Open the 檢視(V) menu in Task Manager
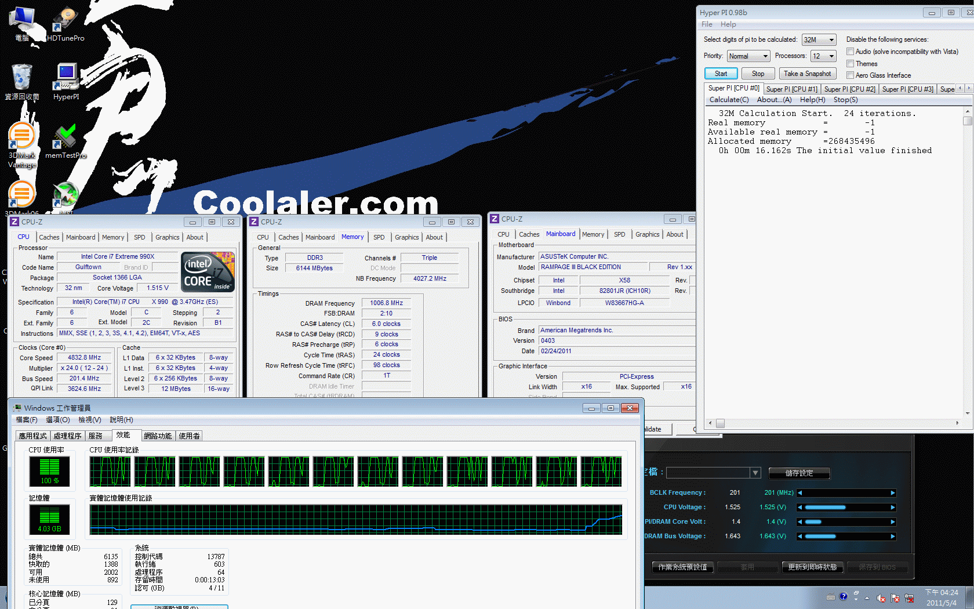This screenshot has height=609, width=974. tap(90, 420)
